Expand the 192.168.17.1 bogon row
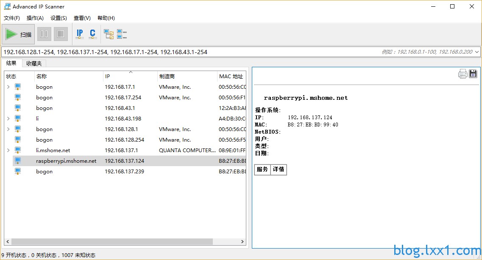482x260 pixels. 8,87
